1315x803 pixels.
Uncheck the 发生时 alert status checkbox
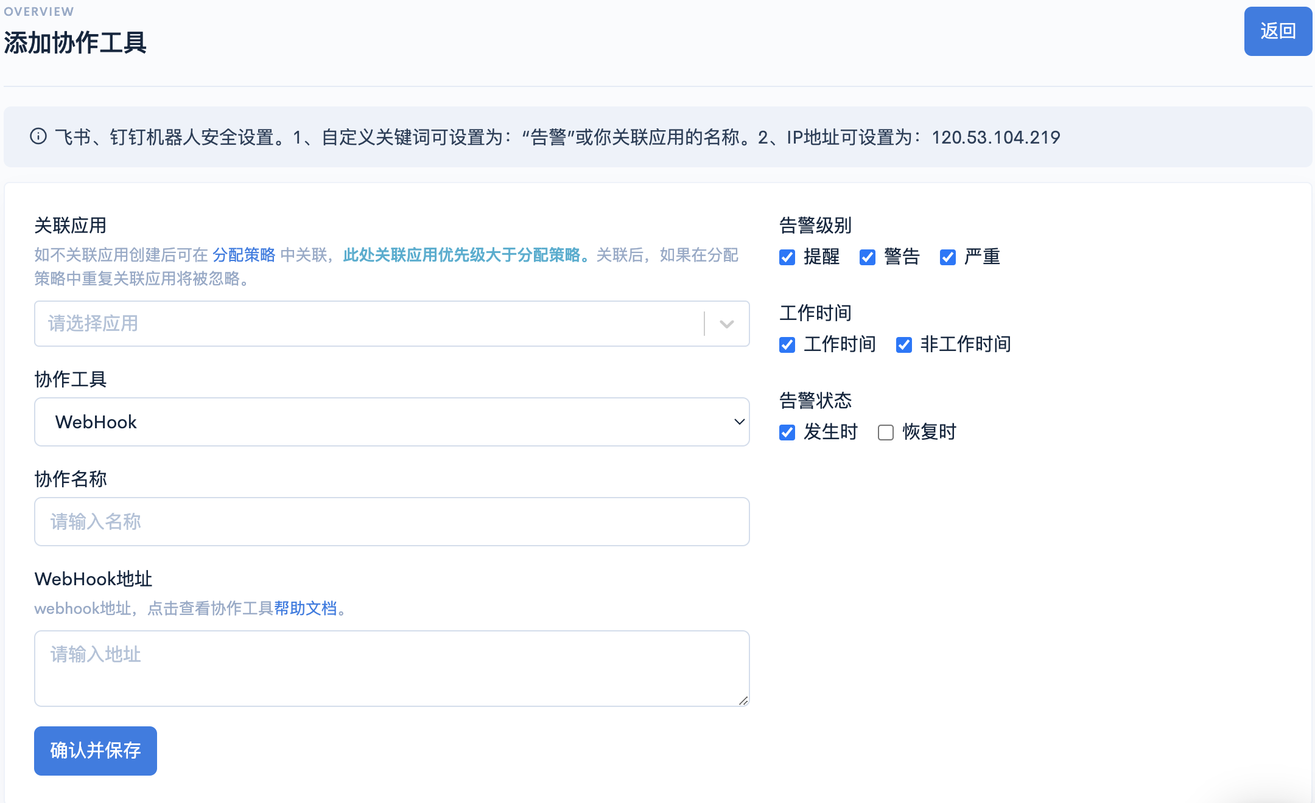(x=787, y=433)
